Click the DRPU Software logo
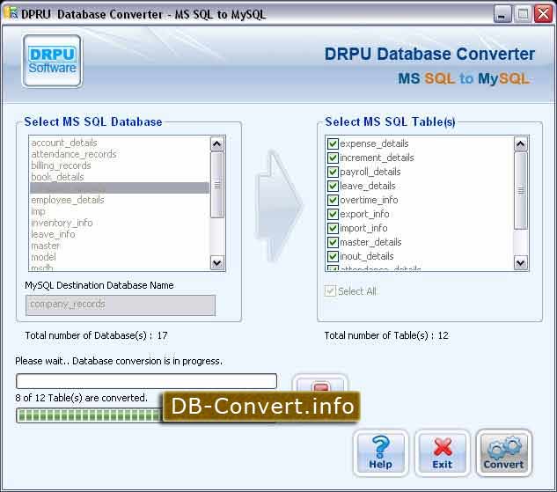This screenshot has height=492, width=557. [52, 61]
